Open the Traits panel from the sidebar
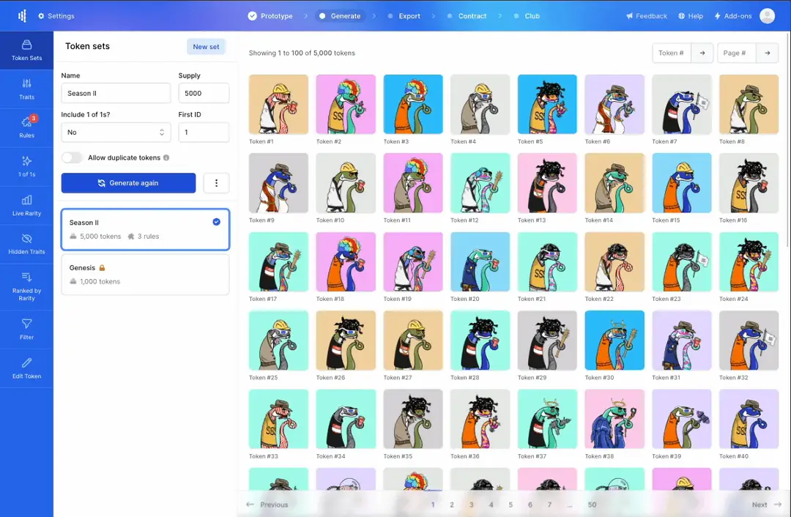This screenshot has width=791, height=517. tap(26, 83)
